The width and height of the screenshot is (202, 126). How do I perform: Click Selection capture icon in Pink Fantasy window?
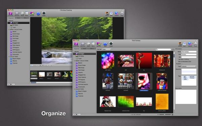click(83, 44)
